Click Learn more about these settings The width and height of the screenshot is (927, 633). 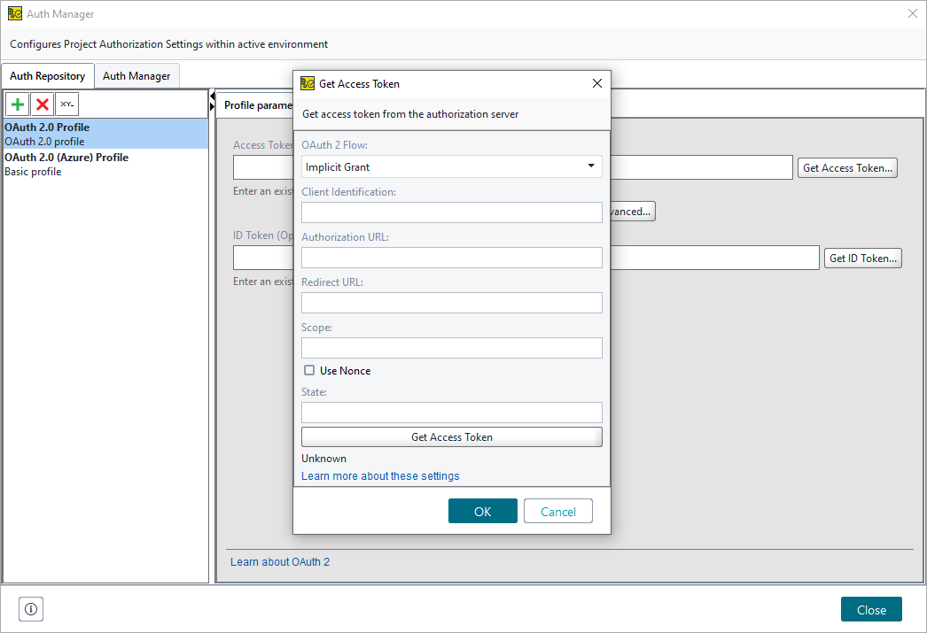[x=379, y=475]
